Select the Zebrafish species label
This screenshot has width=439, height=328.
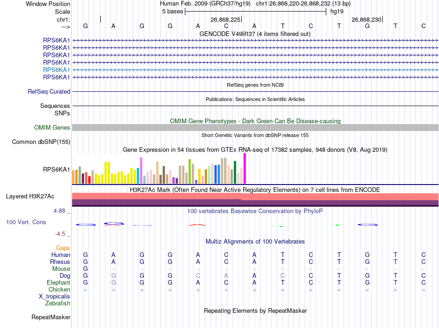[58, 304]
